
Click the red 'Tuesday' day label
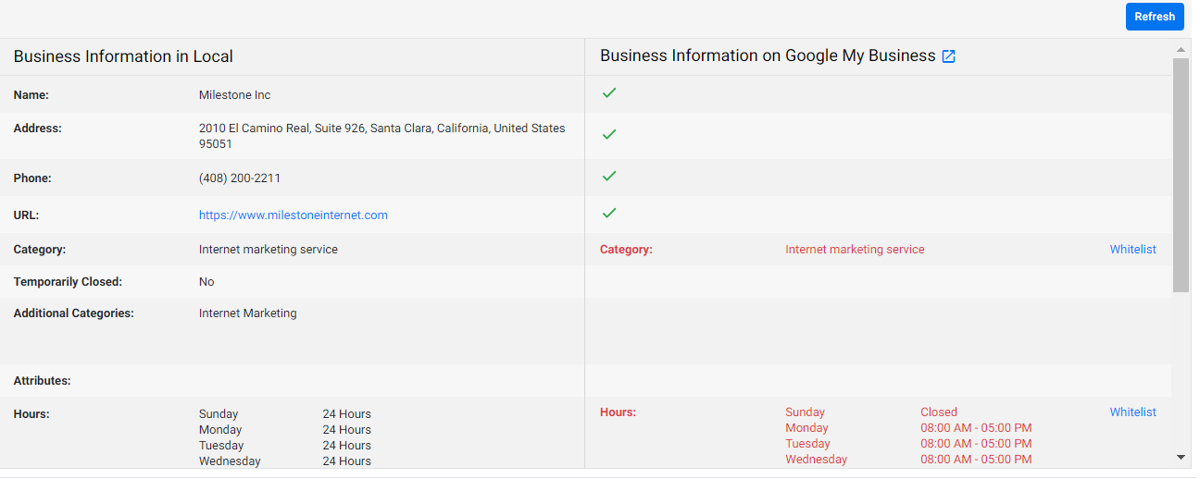point(807,444)
